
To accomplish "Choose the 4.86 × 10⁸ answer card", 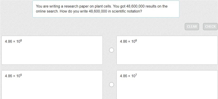I will [52, 50].
